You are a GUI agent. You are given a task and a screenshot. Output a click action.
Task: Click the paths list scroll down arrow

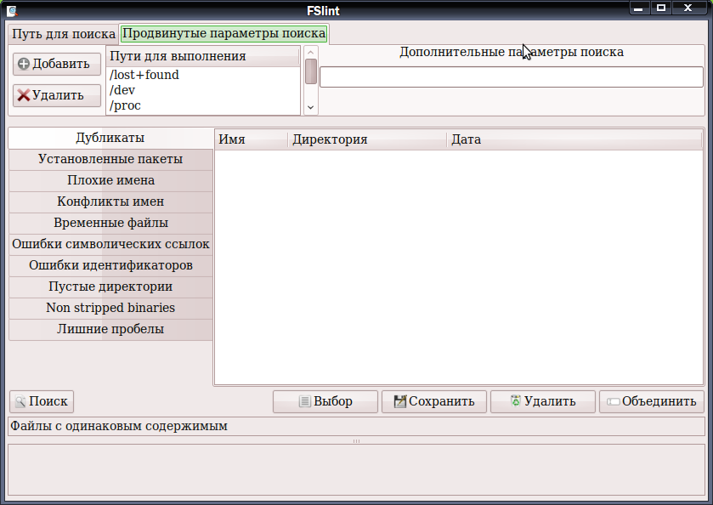(310, 107)
